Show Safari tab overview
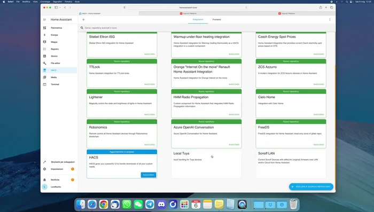Viewport: 374px width, 212px height. 332,7
